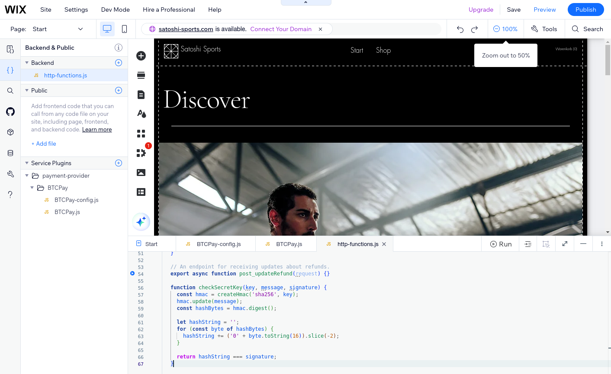Collapse the Backend section
Image resolution: width=611 pixels, height=374 pixels.
26,63
